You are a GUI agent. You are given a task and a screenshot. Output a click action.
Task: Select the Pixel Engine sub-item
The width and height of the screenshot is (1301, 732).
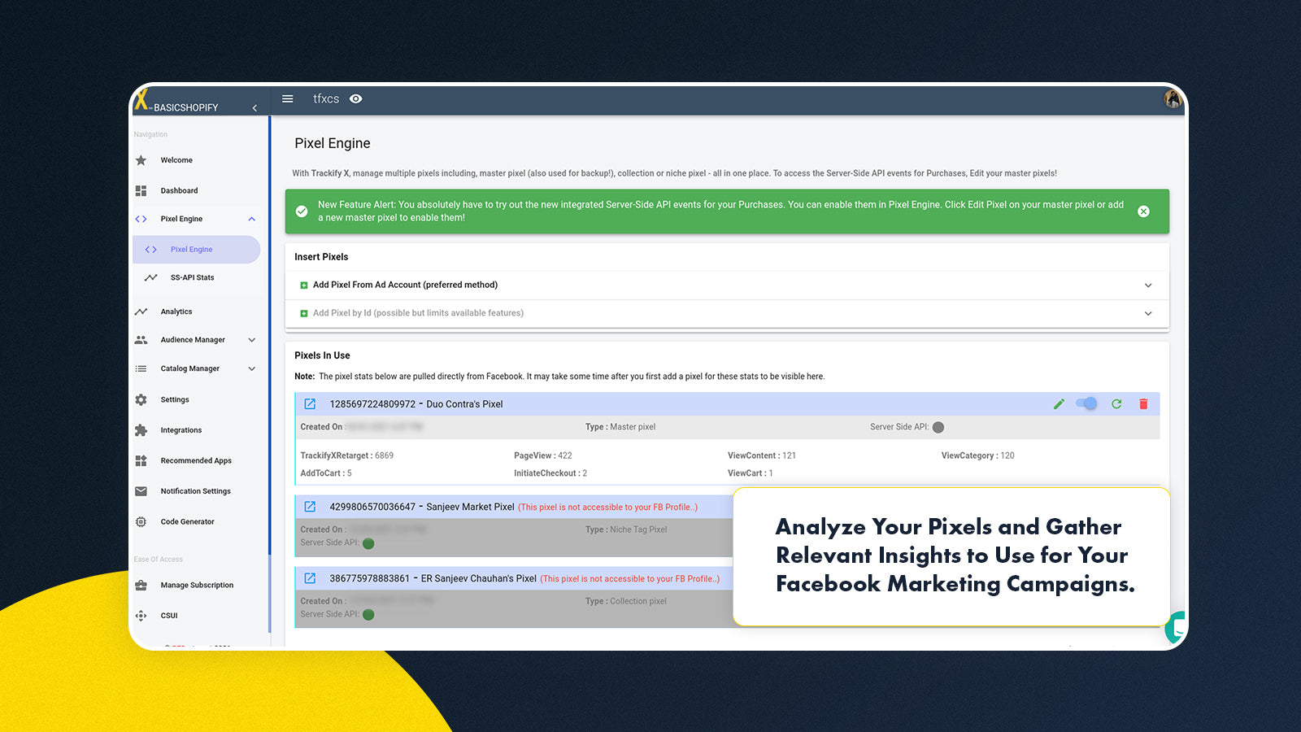coord(196,250)
